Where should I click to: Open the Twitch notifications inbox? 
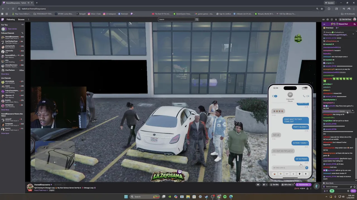pyautogui.click(x=328, y=19)
